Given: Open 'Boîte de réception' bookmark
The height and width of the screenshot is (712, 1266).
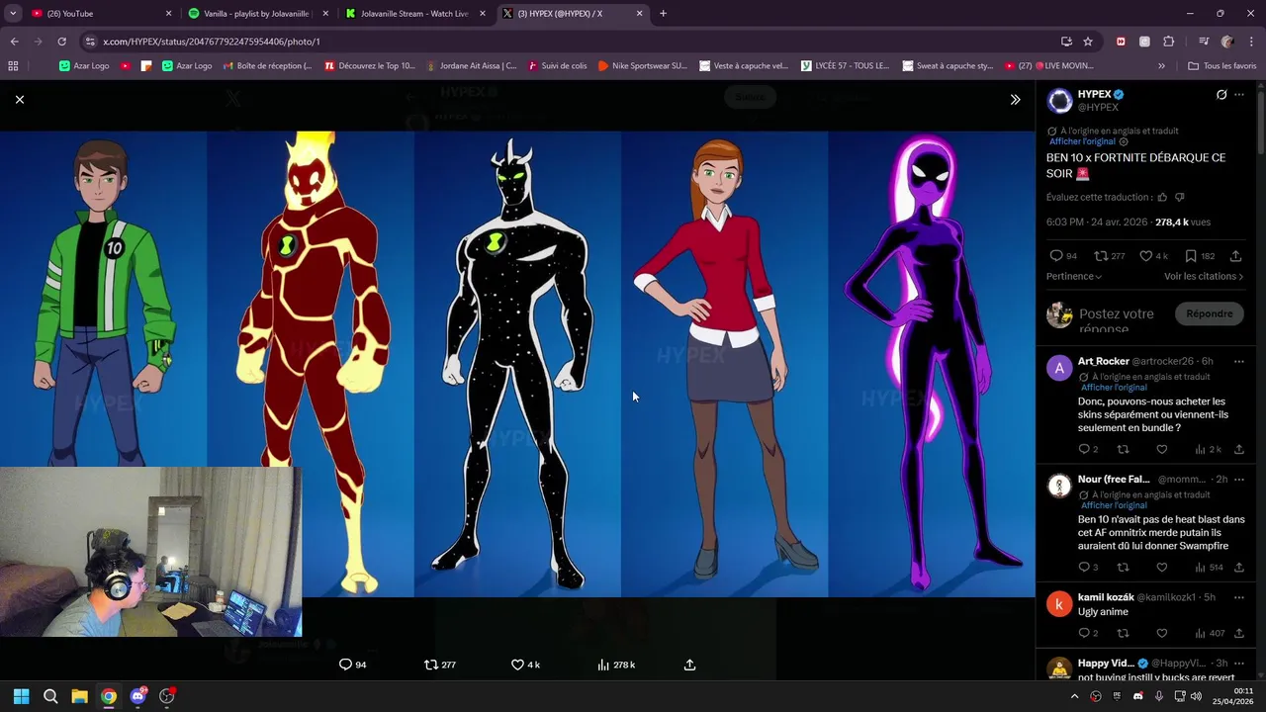Looking at the screenshot, I should [267, 66].
